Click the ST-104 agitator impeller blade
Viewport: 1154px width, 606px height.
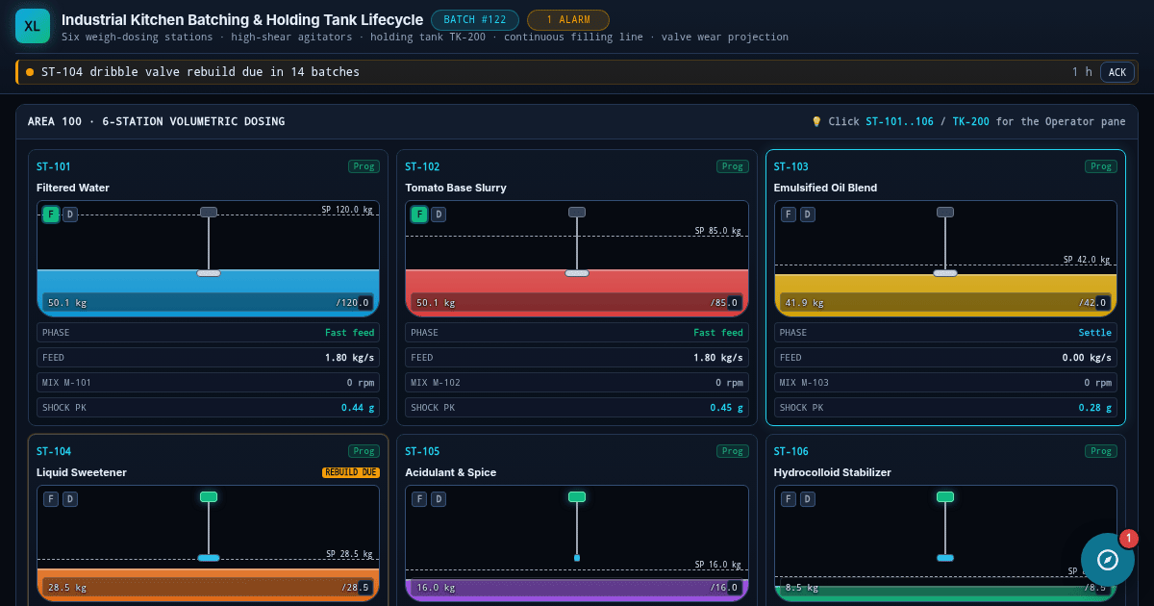[x=209, y=558]
